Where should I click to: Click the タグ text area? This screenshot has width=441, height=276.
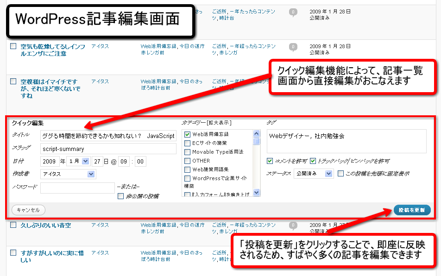[346, 141]
